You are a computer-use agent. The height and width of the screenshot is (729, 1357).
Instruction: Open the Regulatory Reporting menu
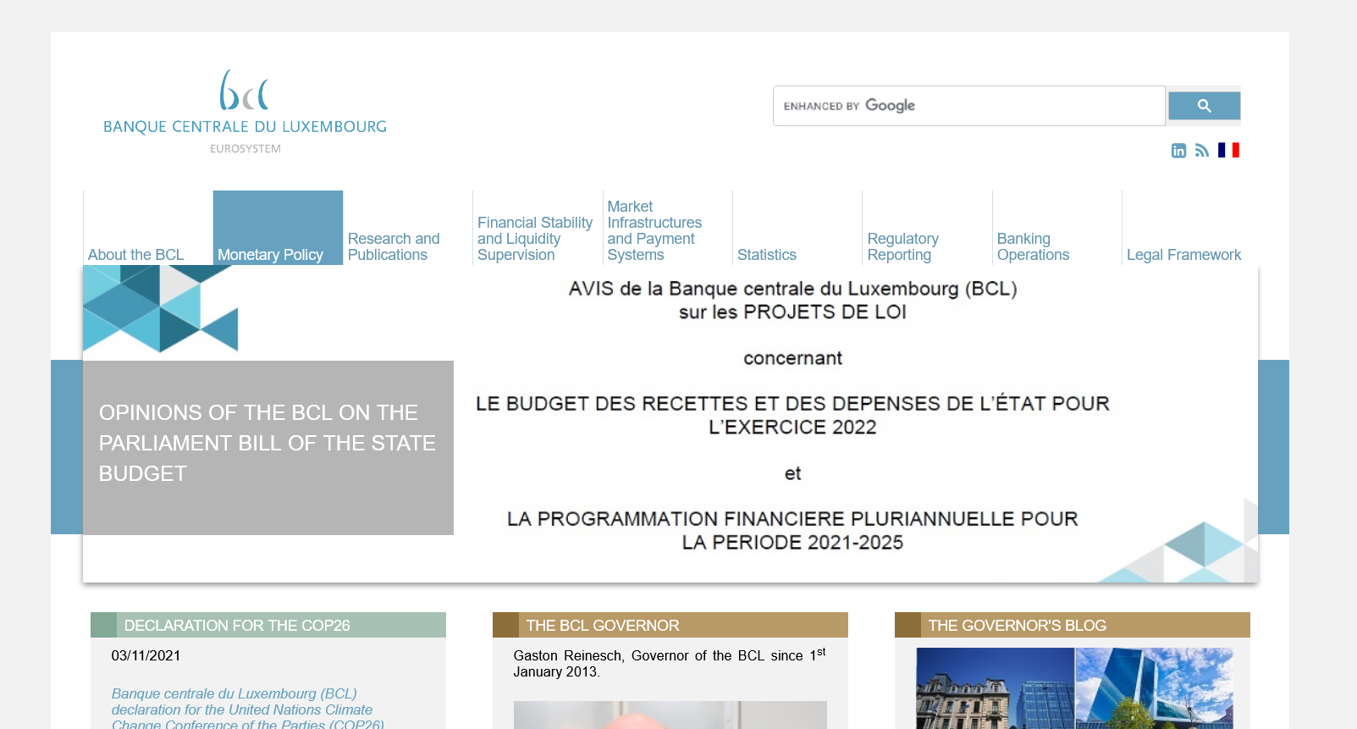pos(902,246)
